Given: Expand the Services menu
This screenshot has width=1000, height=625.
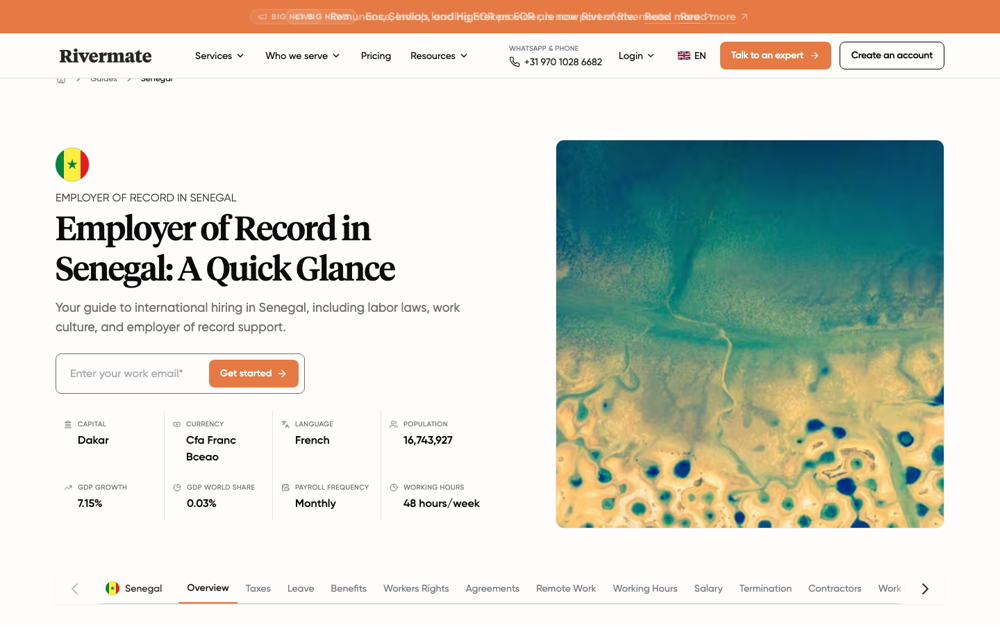Looking at the screenshot, I should coord(219,56).
